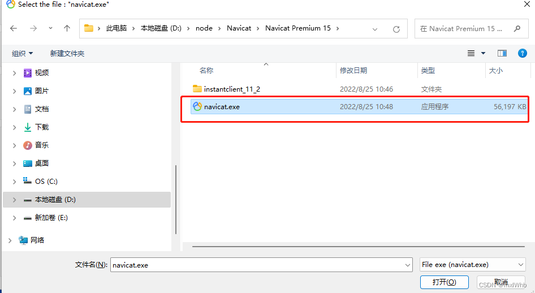
Task: Click the navicat.exe application icon
Action: (197, 106)
